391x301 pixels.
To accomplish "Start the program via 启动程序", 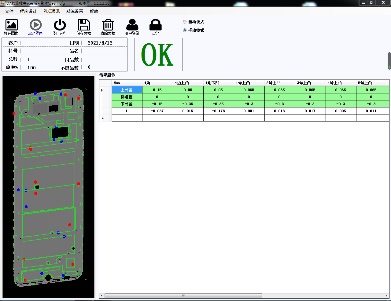I will [35, 27].
